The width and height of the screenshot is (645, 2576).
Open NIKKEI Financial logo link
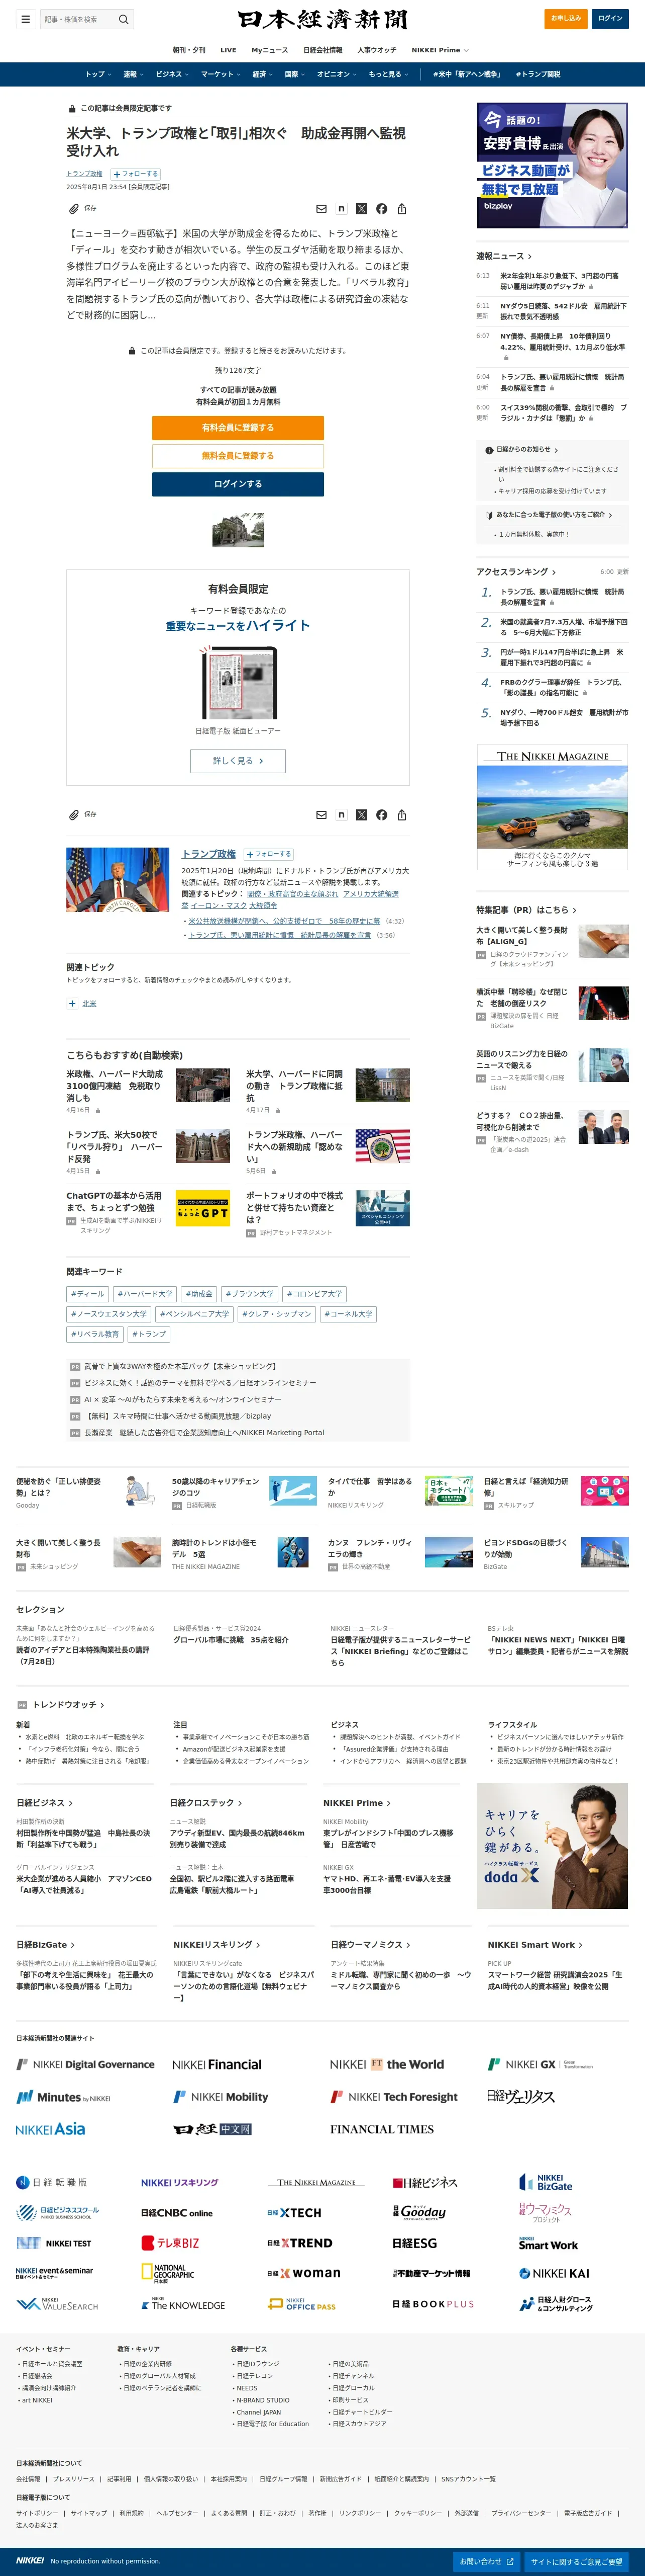pyautogui.click(x=217, y=2064)
